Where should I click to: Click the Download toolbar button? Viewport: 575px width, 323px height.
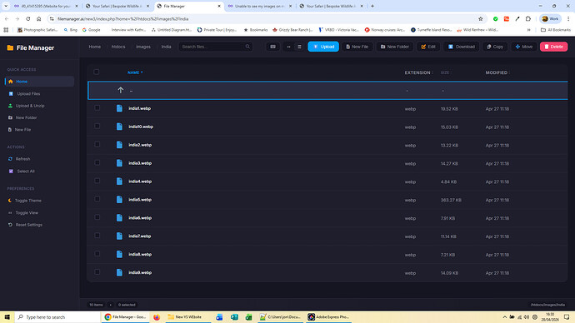461,47
